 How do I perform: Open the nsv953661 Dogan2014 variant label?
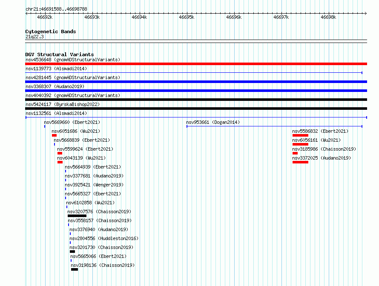point(213,122)
